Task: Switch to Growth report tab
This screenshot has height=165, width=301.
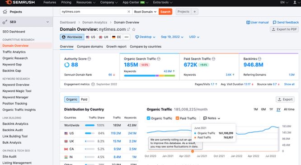Action: 116,47
